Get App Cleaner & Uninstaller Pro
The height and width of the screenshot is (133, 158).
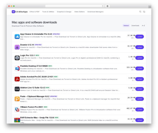point(140,36)
